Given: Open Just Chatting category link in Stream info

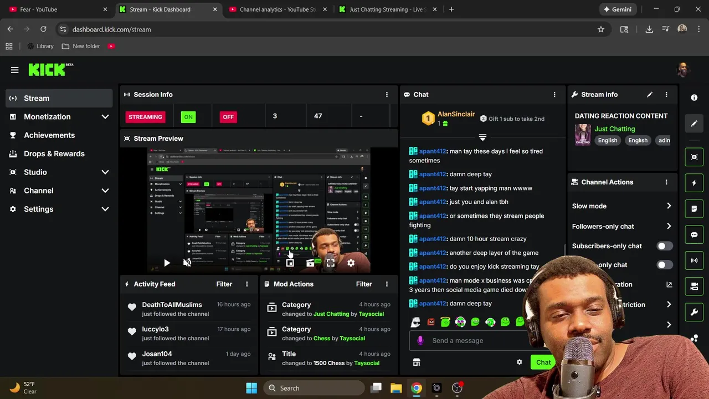Looking at the screenshot, I should coord(614,129).
